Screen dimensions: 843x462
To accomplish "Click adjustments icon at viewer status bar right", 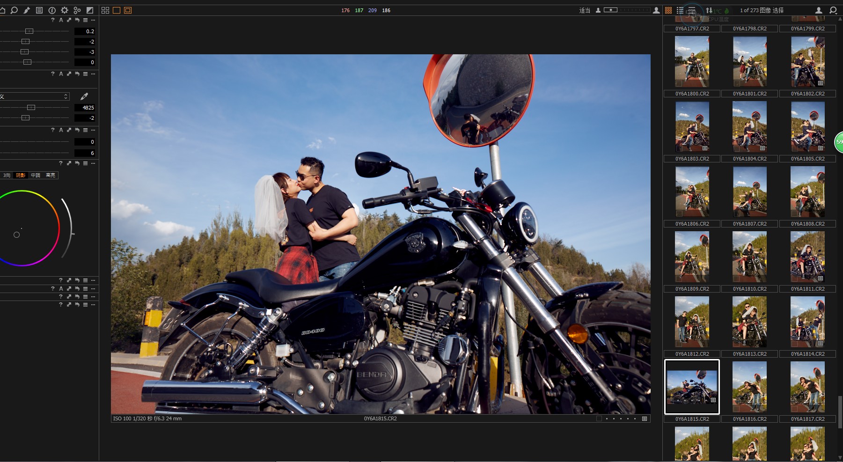I will coord(645,418).
